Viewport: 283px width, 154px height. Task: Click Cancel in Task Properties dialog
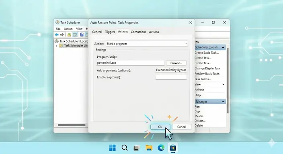pos(182,127)
